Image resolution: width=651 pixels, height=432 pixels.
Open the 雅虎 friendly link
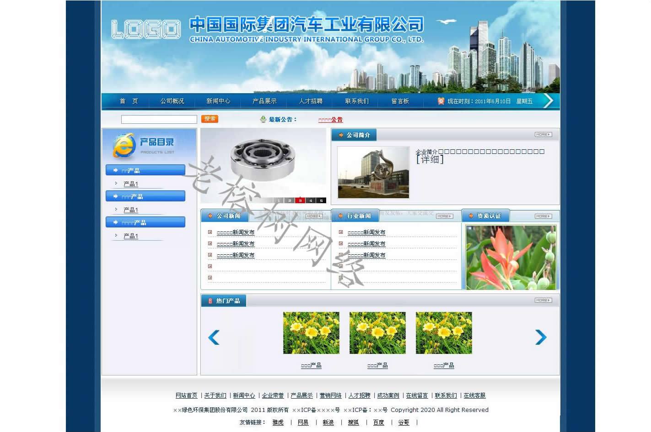click(278, 422)
